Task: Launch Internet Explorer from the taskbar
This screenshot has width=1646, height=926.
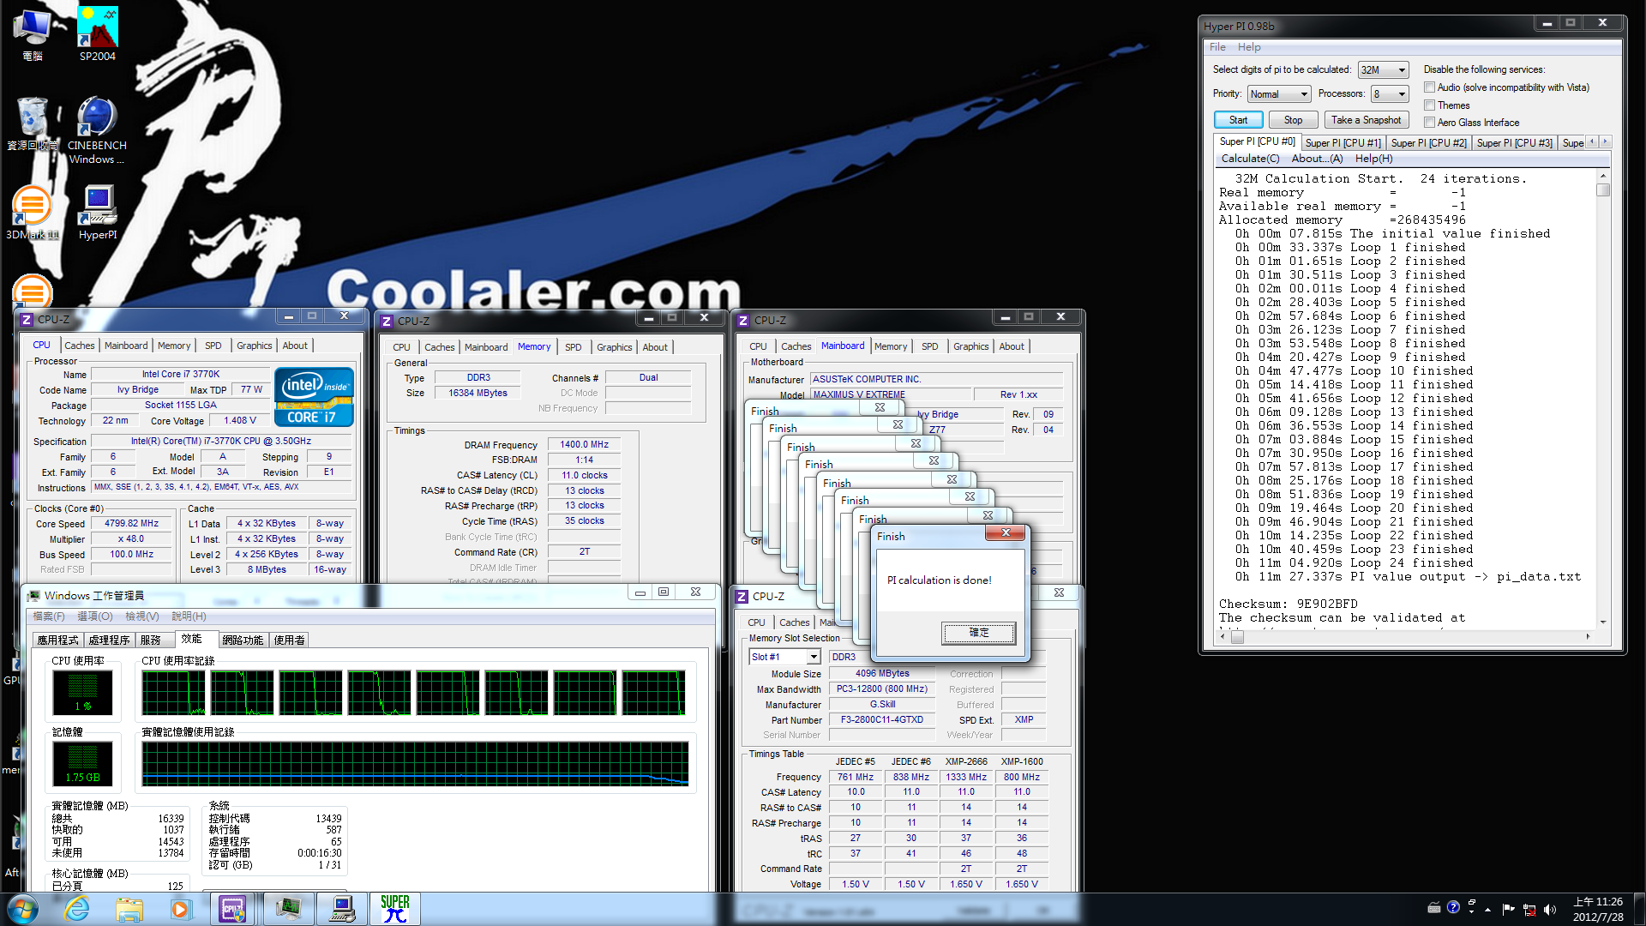Action: point(77,909)
